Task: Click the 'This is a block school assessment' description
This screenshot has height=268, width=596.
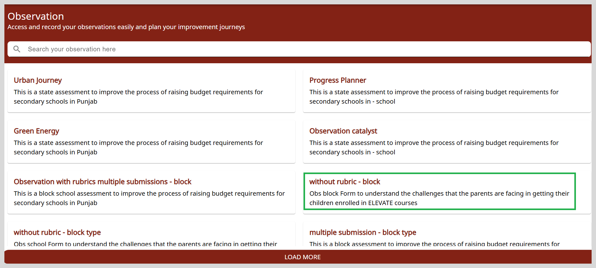Action: tap(149, 198)
